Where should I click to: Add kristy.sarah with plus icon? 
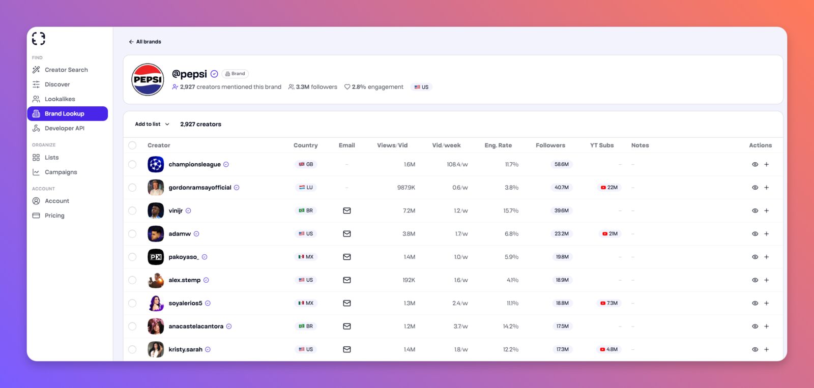[767, 349]
